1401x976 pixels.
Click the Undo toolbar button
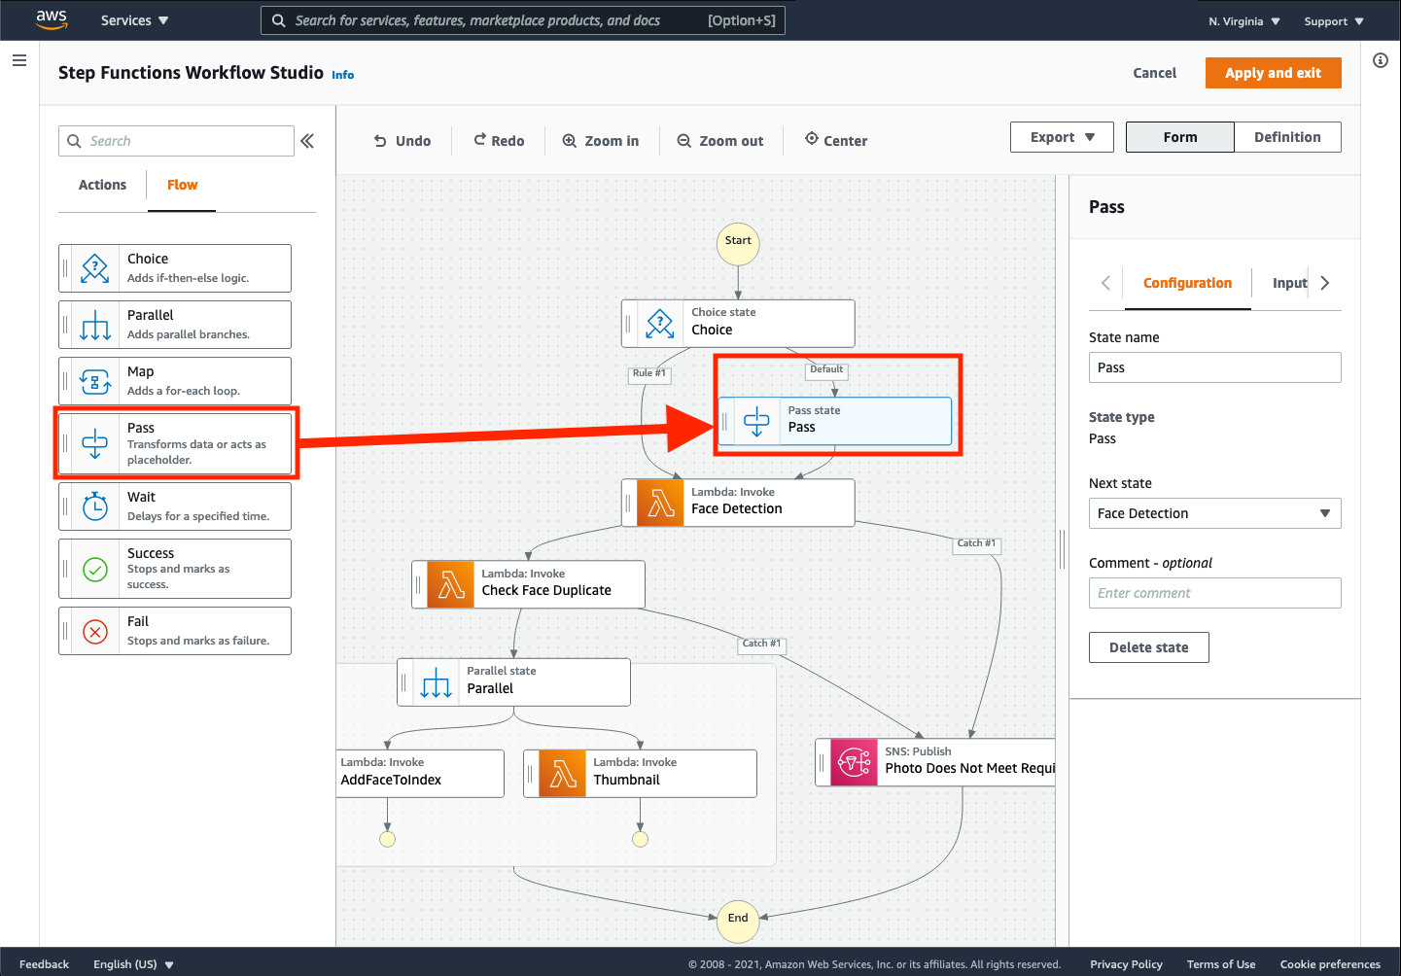coord(403,141)
